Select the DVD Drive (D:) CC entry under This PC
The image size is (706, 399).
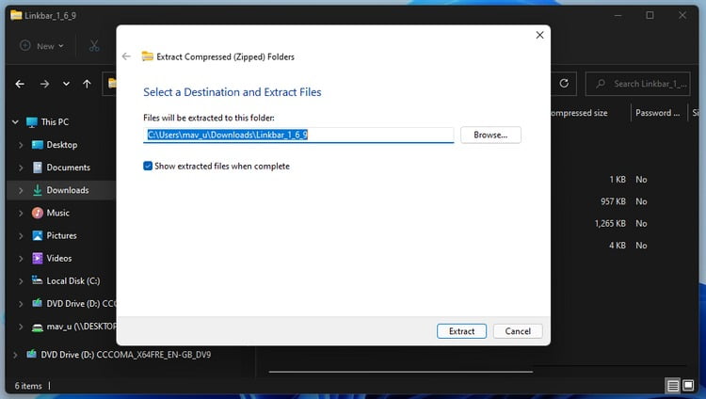[x=73, y=304]
